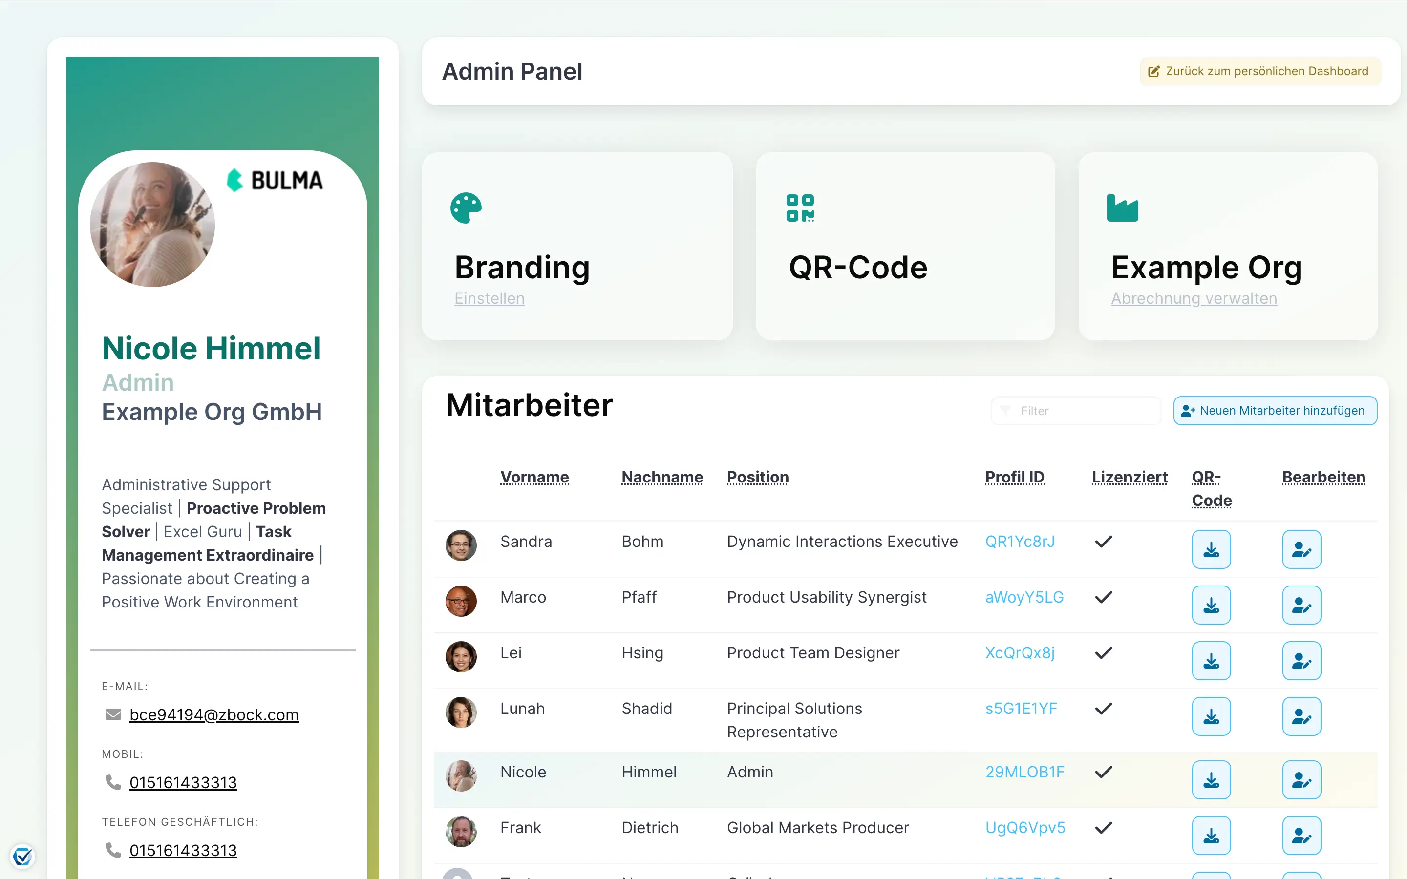
Task: Click the phone icon beside the mobile number
Action: (112, 782)
